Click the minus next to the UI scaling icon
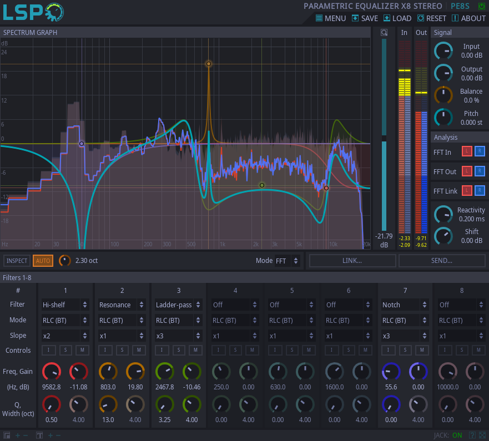The image size is (489, 441). pyautogui.click(x=26, y=435)
